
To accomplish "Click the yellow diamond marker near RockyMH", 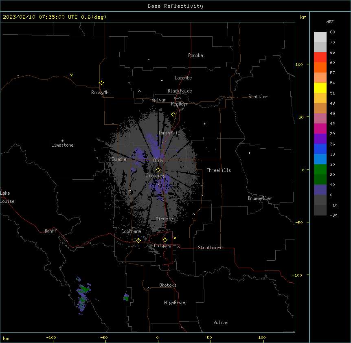I will [102, 83].
